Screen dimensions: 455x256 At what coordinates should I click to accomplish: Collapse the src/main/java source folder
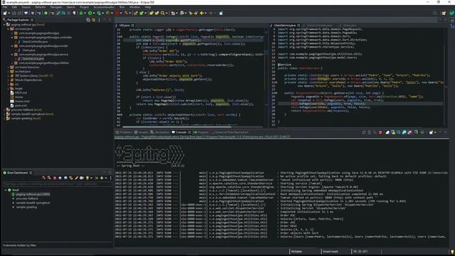point(8,29)
